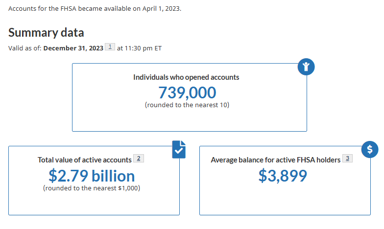The width and height of the screenshot is (384, 229).
Task: Open footnote 3 beside Average balance for active FHSA holders
Action: click(347, 159)
